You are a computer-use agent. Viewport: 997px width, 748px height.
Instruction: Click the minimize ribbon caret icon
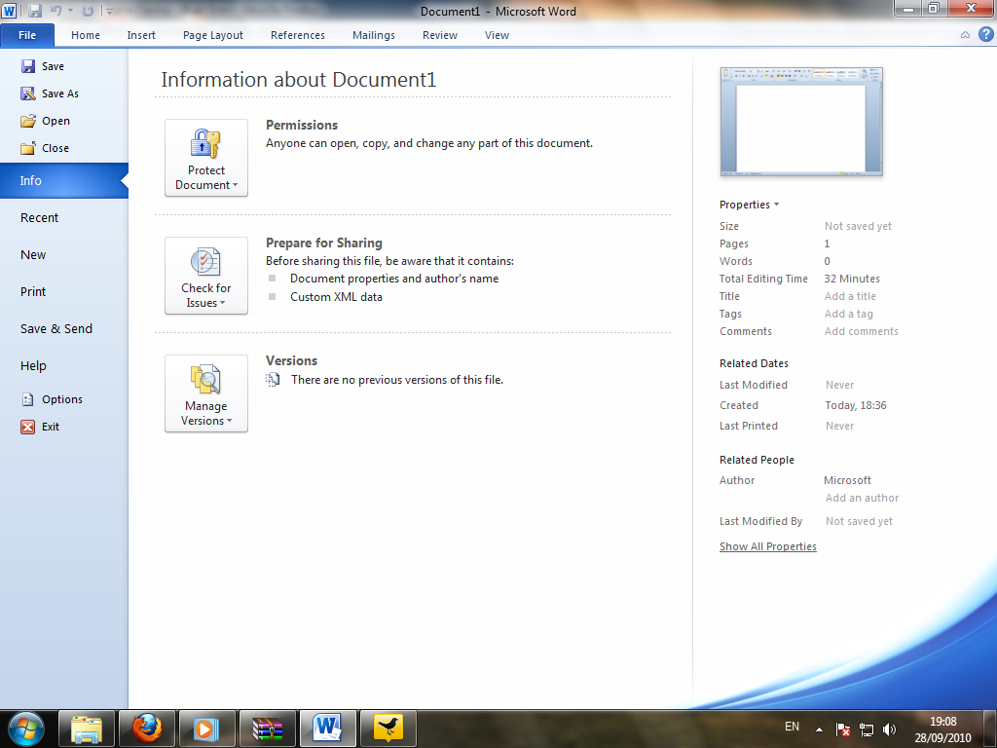click(x=965, y=35)
